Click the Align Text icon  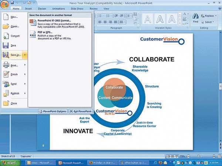(x=136, y=19)
